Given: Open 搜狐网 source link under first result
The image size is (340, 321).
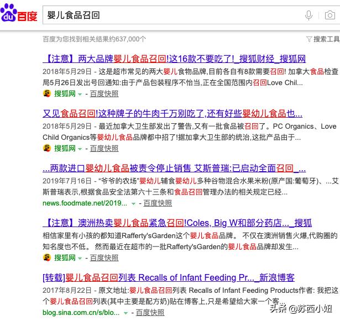Looking at the screenshot, I should 65,93.
